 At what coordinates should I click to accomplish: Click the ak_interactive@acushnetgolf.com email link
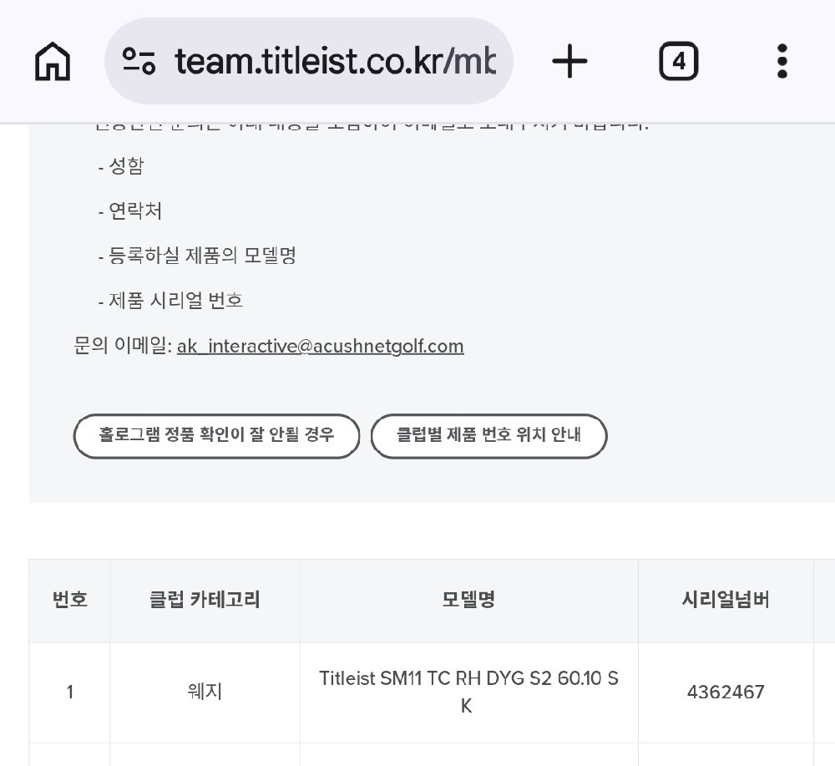[320, 346]
